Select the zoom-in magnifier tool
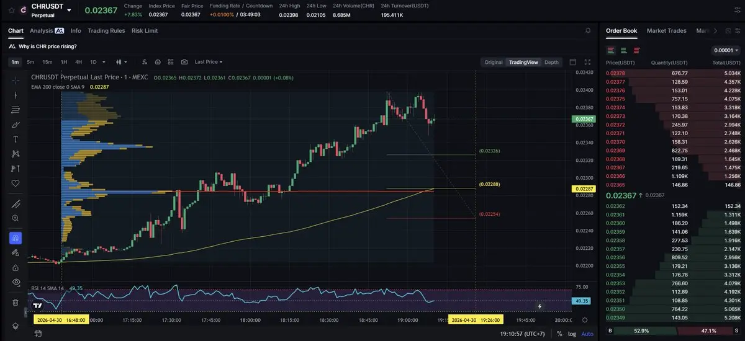 pyautogui.click(x=16, y=218)
